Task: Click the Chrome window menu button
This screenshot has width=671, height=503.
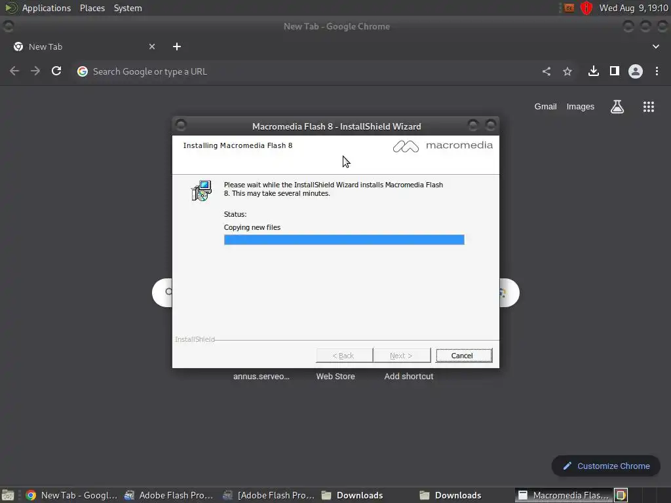Action: pyautogui.click(x=8, y=26)
